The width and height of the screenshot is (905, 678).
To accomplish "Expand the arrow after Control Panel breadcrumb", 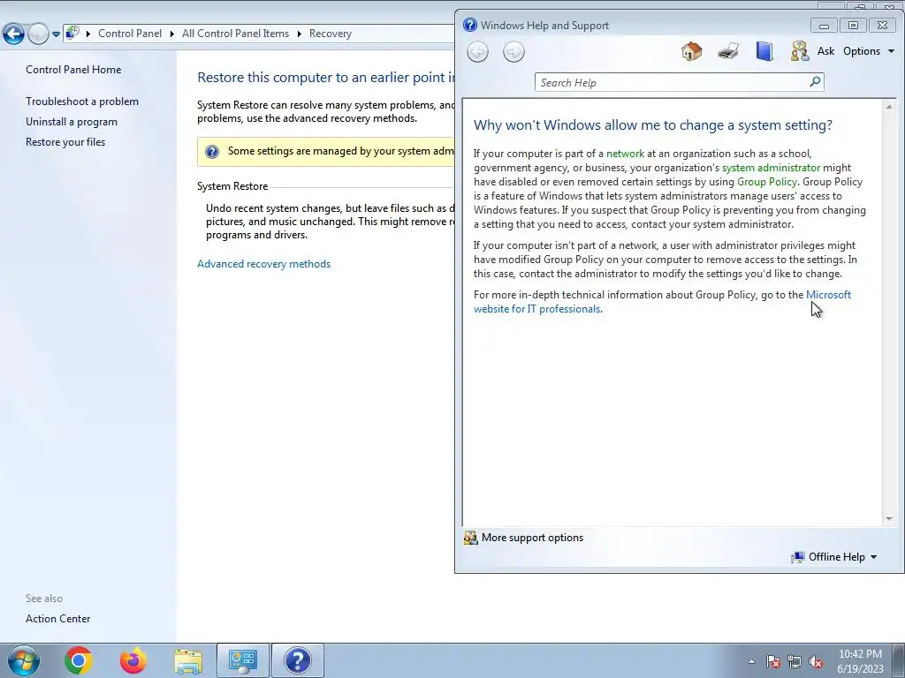I will coord(172,34).
